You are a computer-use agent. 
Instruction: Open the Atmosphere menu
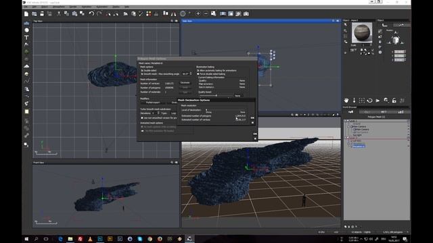click(x=59, y=7)
